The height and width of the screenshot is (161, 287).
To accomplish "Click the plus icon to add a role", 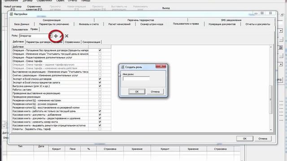I will (x=56, y=36).
